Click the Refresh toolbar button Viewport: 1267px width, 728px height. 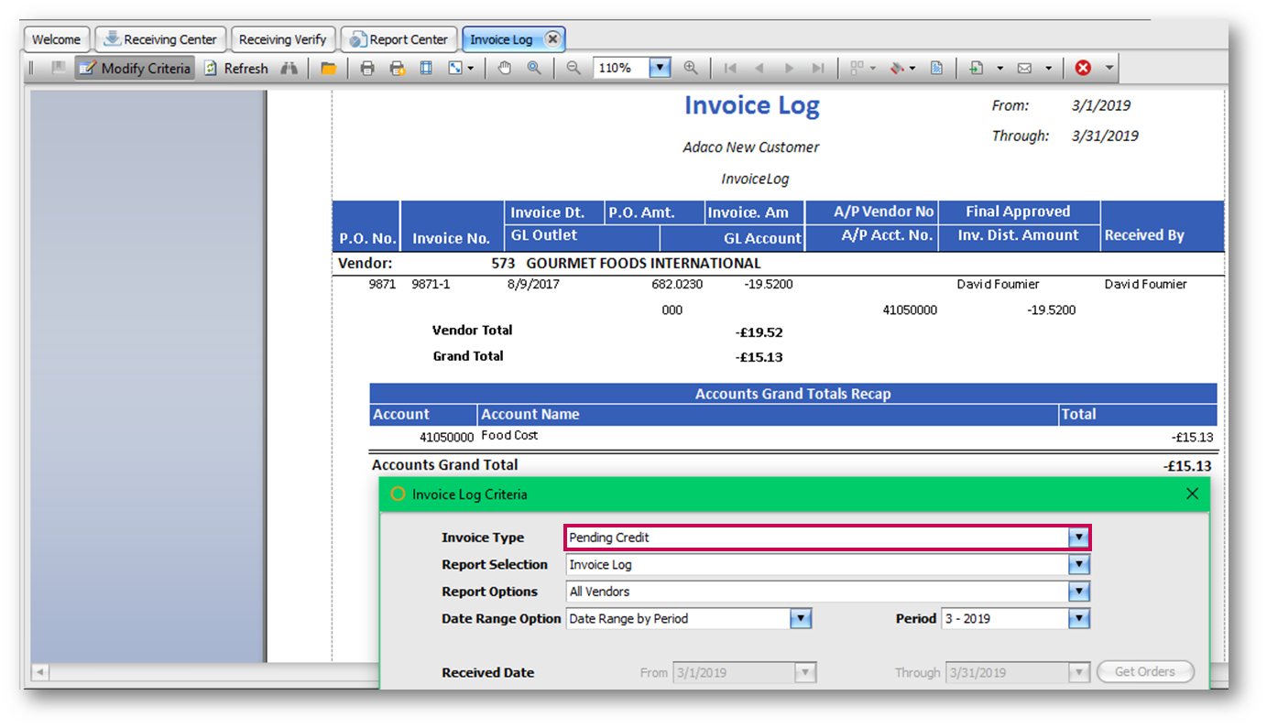click(x=236, y=69)
